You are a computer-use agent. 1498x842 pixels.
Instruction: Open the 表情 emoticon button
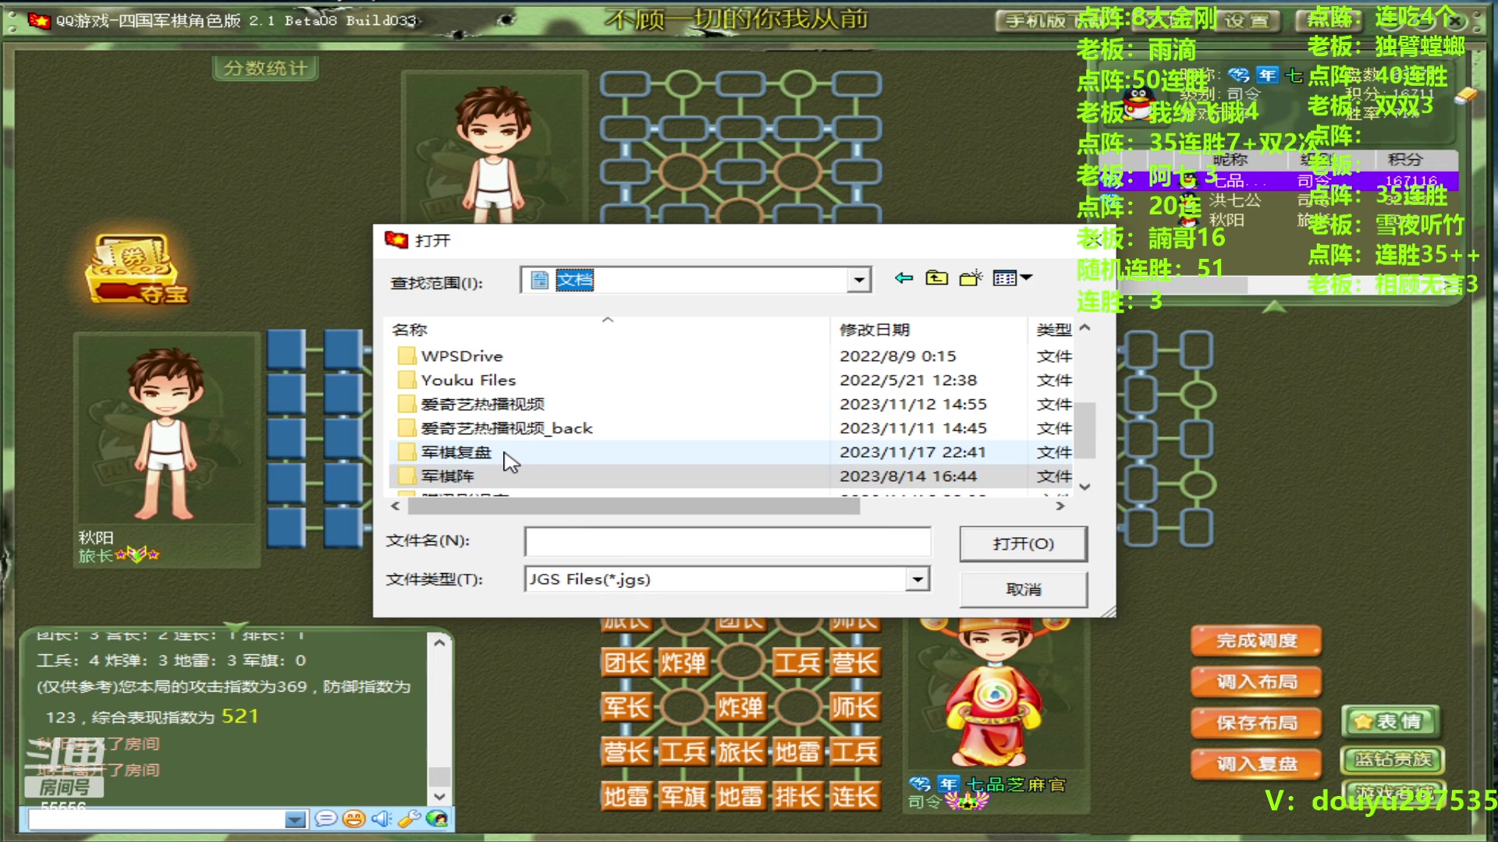(1392, 722)
